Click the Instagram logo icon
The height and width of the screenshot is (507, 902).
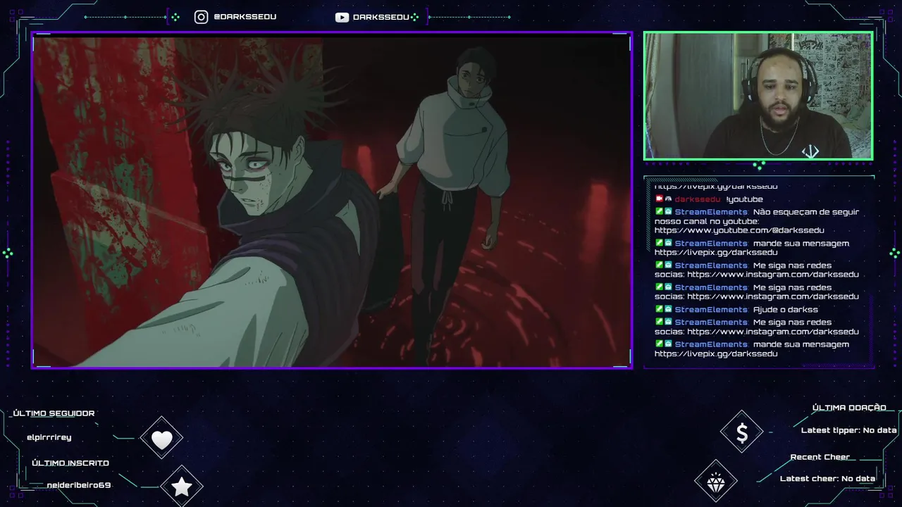(x=201, y=17)
